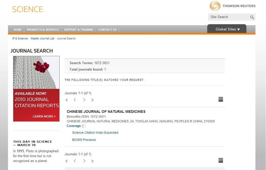Click previous page arrow in bottom pagination

[x=75, y=161]
